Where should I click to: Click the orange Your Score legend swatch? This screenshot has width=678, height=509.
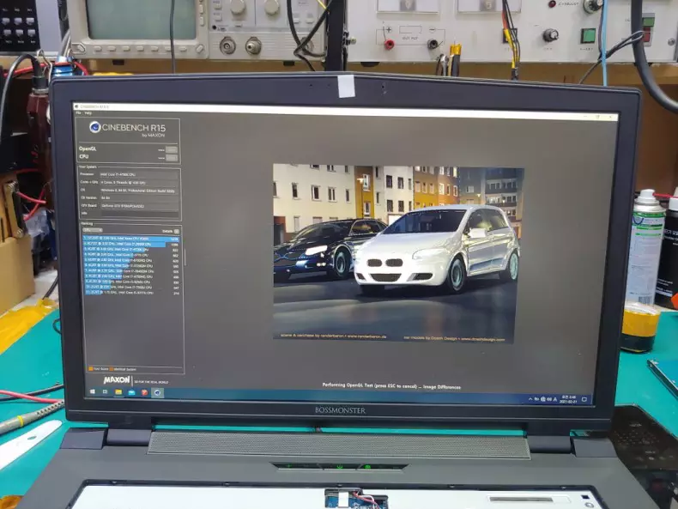point(91,369)
